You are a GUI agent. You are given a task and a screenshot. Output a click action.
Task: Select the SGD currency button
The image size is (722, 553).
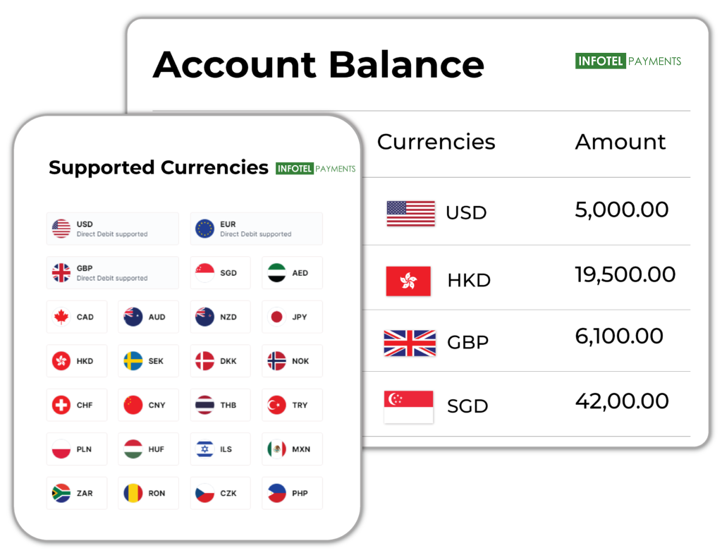(220, 273)
